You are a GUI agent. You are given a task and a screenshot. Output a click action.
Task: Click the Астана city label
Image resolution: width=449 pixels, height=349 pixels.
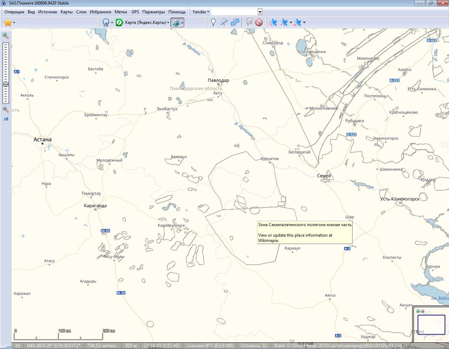tap(42, 139)
